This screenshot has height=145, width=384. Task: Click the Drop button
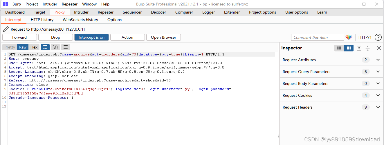[x=55, y=37]
